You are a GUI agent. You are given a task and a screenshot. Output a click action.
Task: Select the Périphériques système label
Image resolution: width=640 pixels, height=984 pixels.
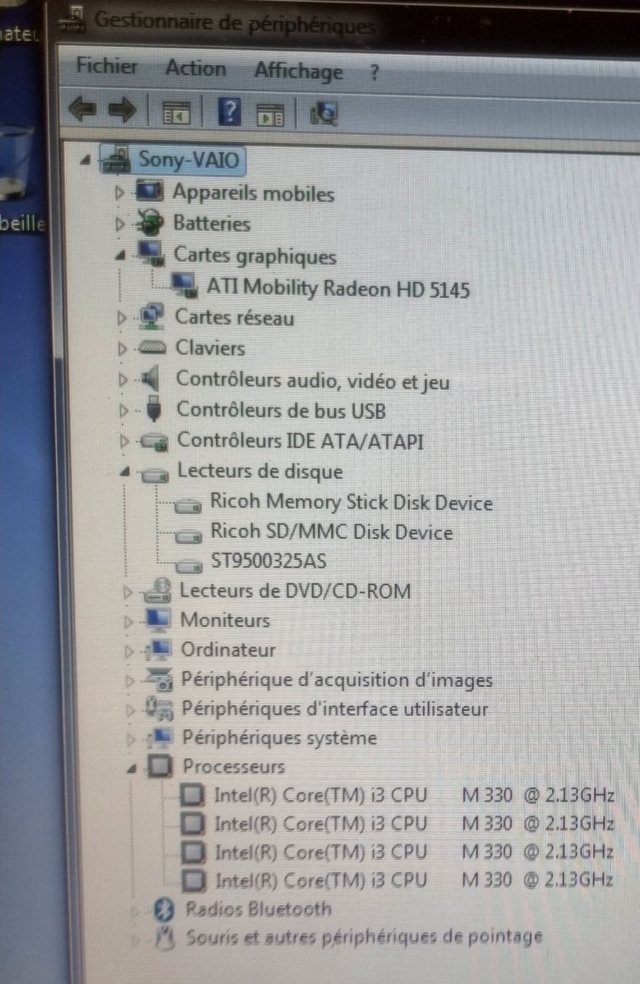point(279,738)
